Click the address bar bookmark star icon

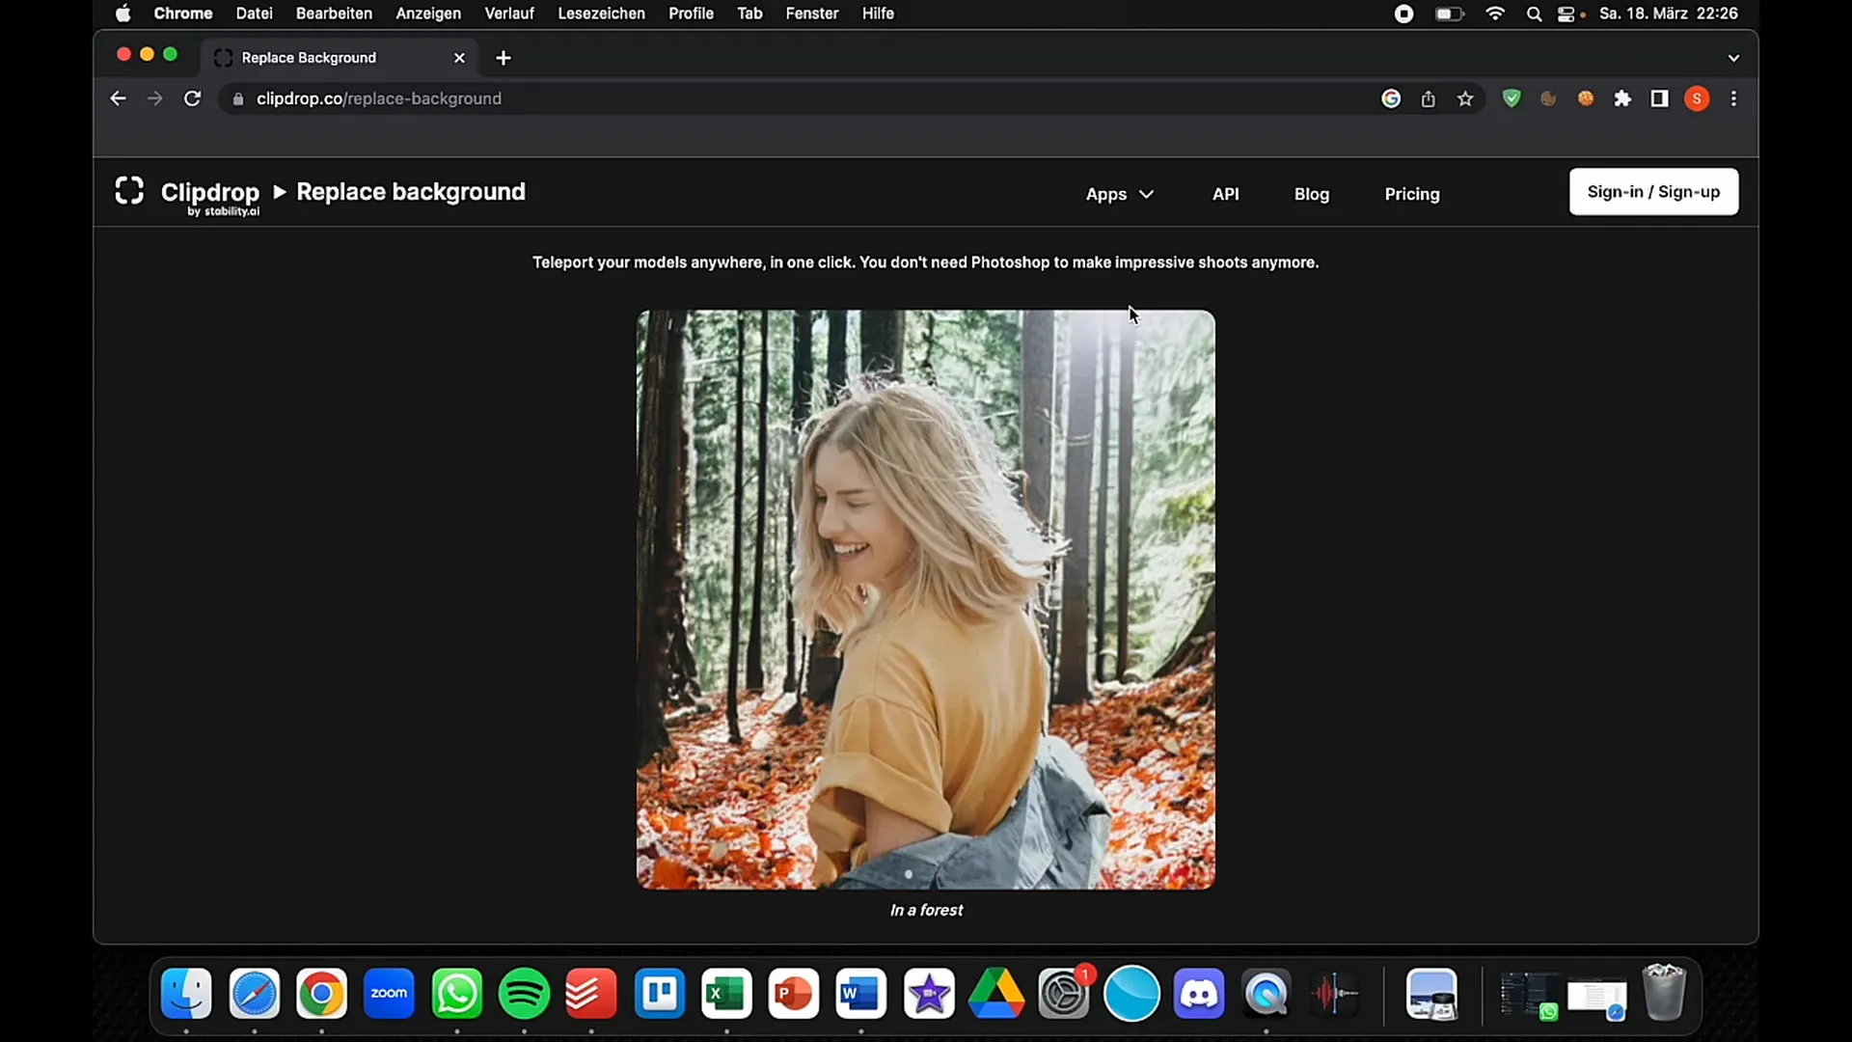pos(1464,98)
